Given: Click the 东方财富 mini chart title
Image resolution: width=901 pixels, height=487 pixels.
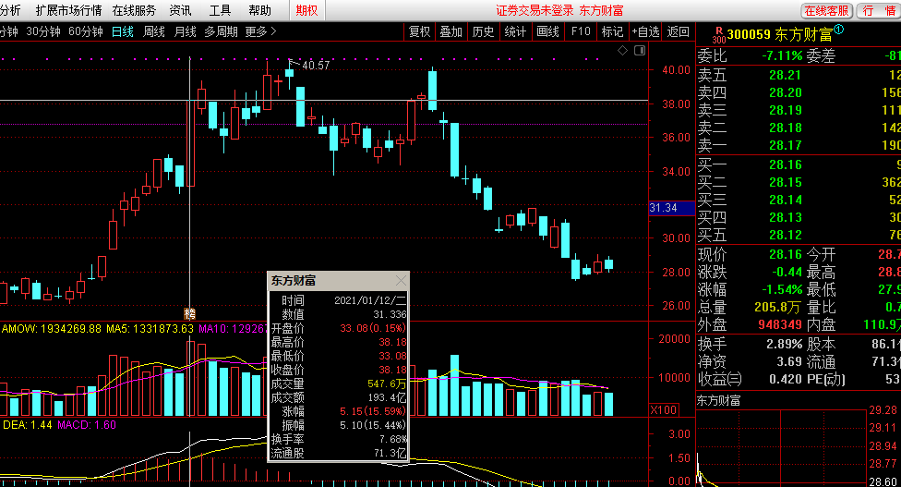Looking at the screenshot, I should [x=718, y=401].
